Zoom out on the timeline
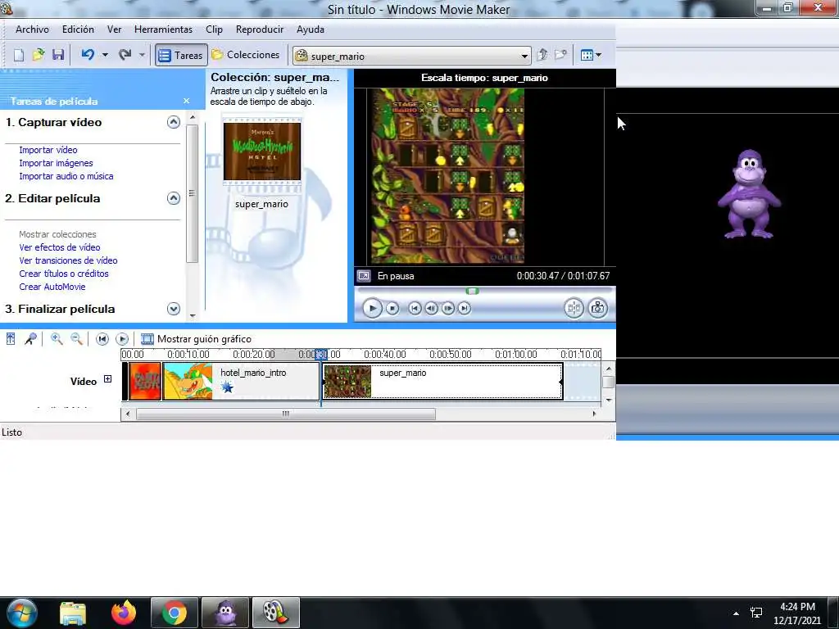The image size is (839, 629). point(76,338)
